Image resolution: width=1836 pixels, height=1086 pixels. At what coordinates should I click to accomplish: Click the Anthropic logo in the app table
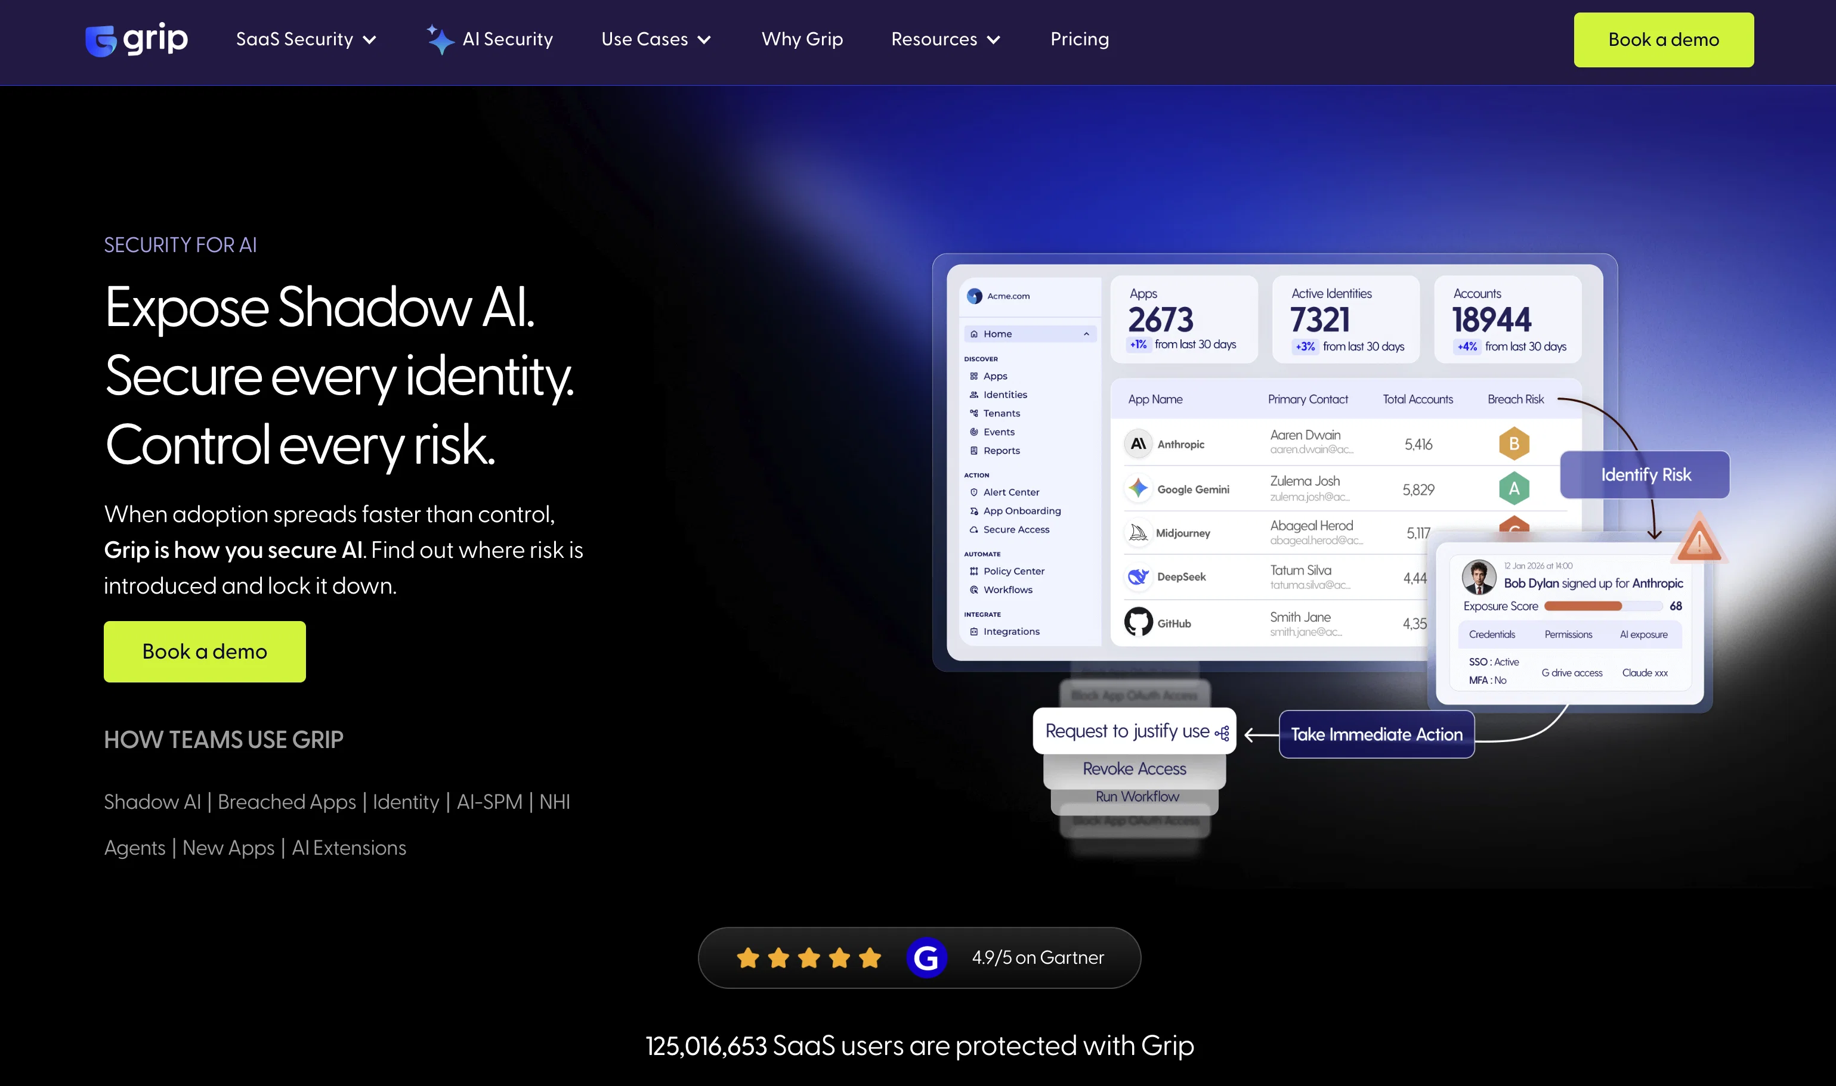pyautogui.click(x=1138, y=444)
